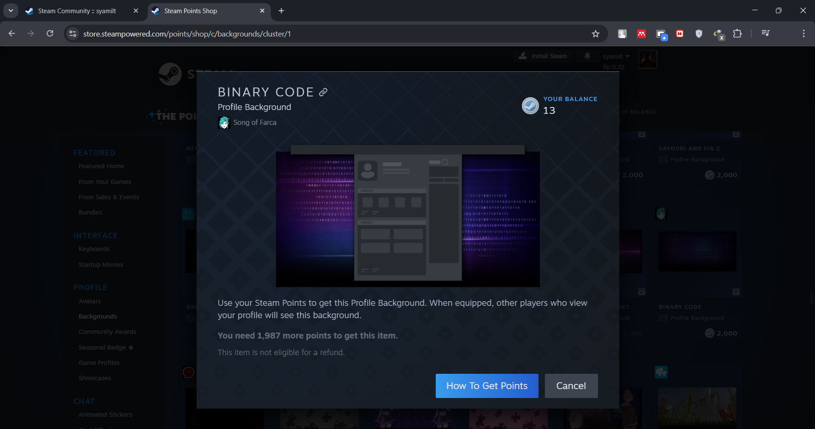Click the Song of Farca game link
Viewport: 815px width, 429px height.
[255, 122]
